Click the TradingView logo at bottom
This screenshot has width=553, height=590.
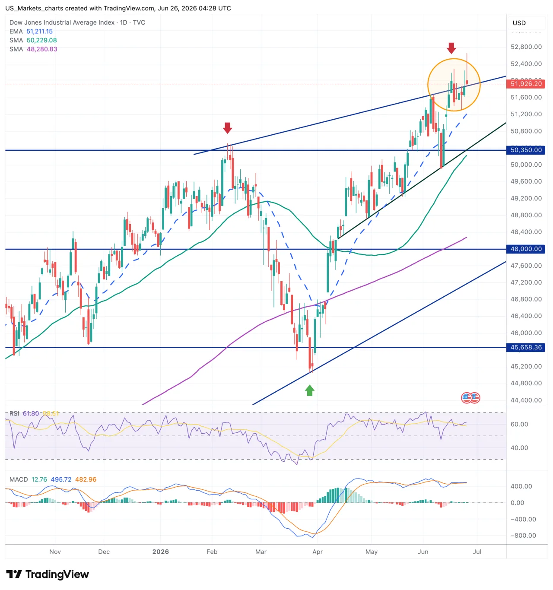tap(48, 574)
